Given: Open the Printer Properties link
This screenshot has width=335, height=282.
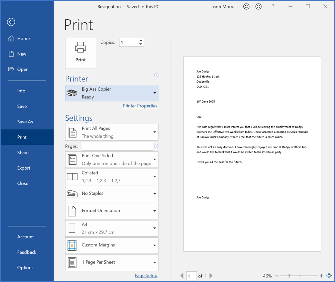Looking at the screenshot, I should tap(140, 106).
